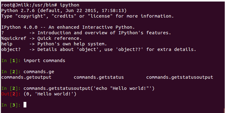Click the 'help' keyword in the banner
The image size is (225, 113).
(7, 44)
